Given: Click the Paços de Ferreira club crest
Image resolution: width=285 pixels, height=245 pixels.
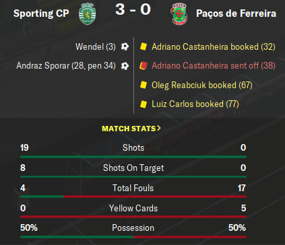Looking at the screenshot, I should (179, 13).
